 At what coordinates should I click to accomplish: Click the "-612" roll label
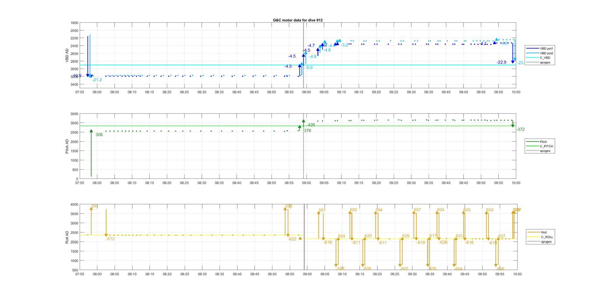pyautogui.click(x=110, y=239)
